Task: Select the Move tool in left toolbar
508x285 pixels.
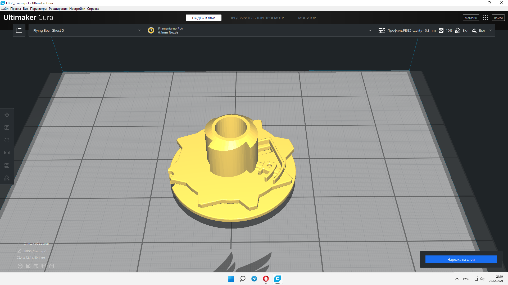Action: (7, 115)
